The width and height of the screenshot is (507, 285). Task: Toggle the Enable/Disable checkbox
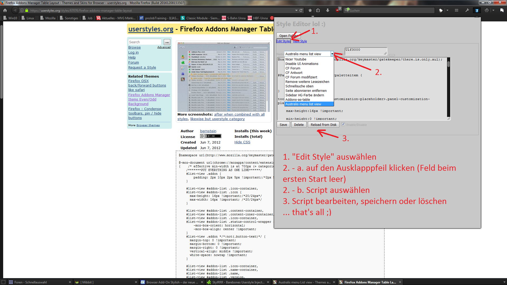point(343,124)
